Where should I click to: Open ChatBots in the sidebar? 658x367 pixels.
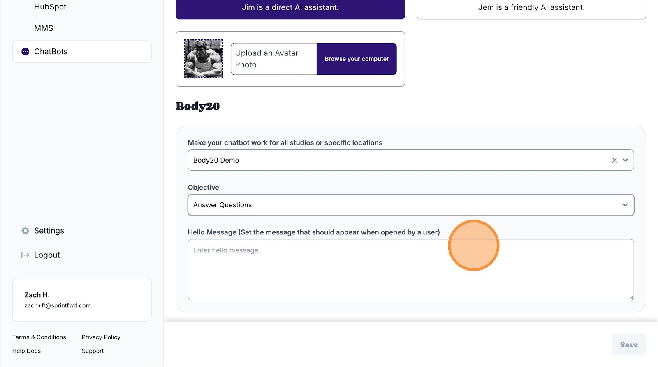click(x=82, y=52)
